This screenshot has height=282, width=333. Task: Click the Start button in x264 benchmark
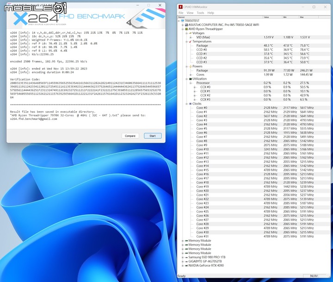153,136
